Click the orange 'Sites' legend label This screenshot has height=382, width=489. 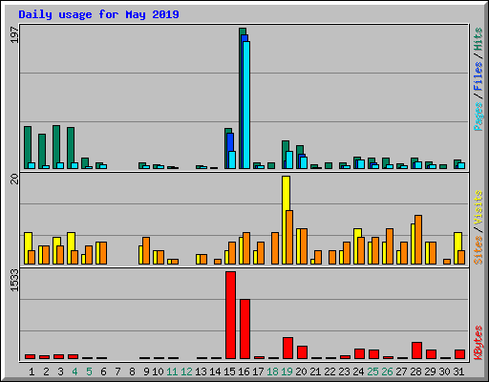pyautogui.click(x=478, y=250)
